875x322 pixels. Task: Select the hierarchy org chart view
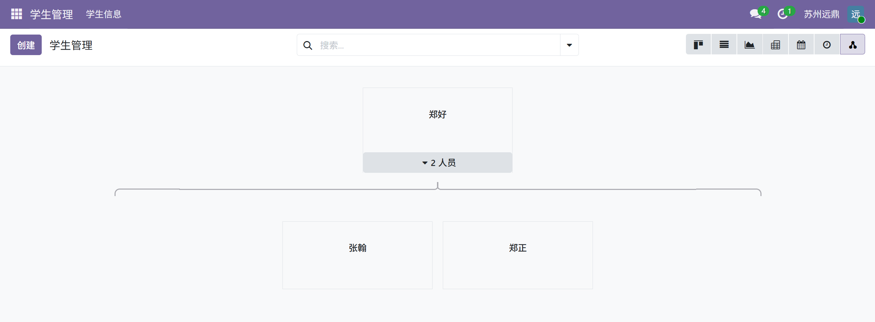click(x=853, y=44)
